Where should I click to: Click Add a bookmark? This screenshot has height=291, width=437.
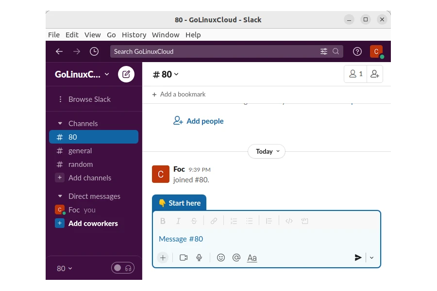179,94
